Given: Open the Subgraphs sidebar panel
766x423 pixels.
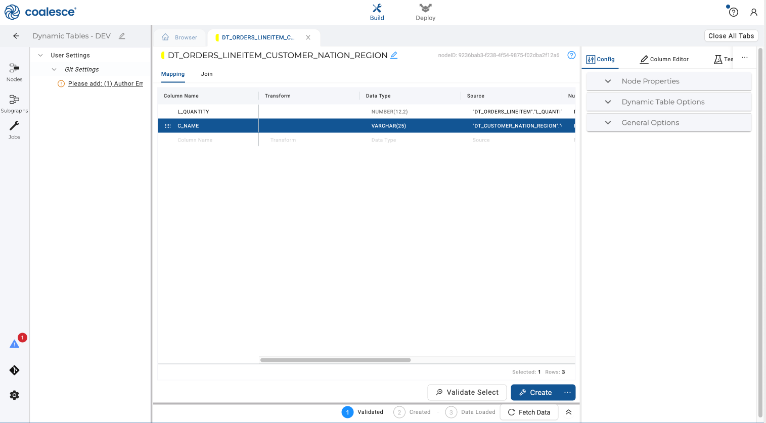Looking at the screenshot, I should [x=14, y=103].
